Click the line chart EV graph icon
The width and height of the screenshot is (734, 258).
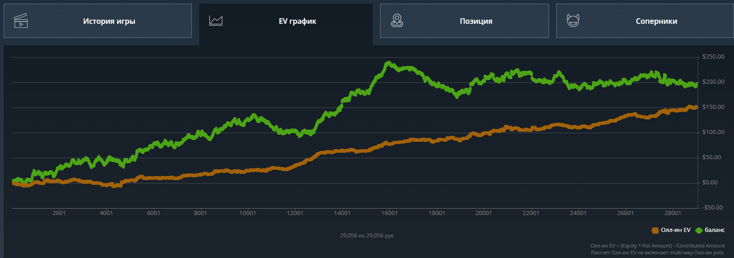coord(216,21)
